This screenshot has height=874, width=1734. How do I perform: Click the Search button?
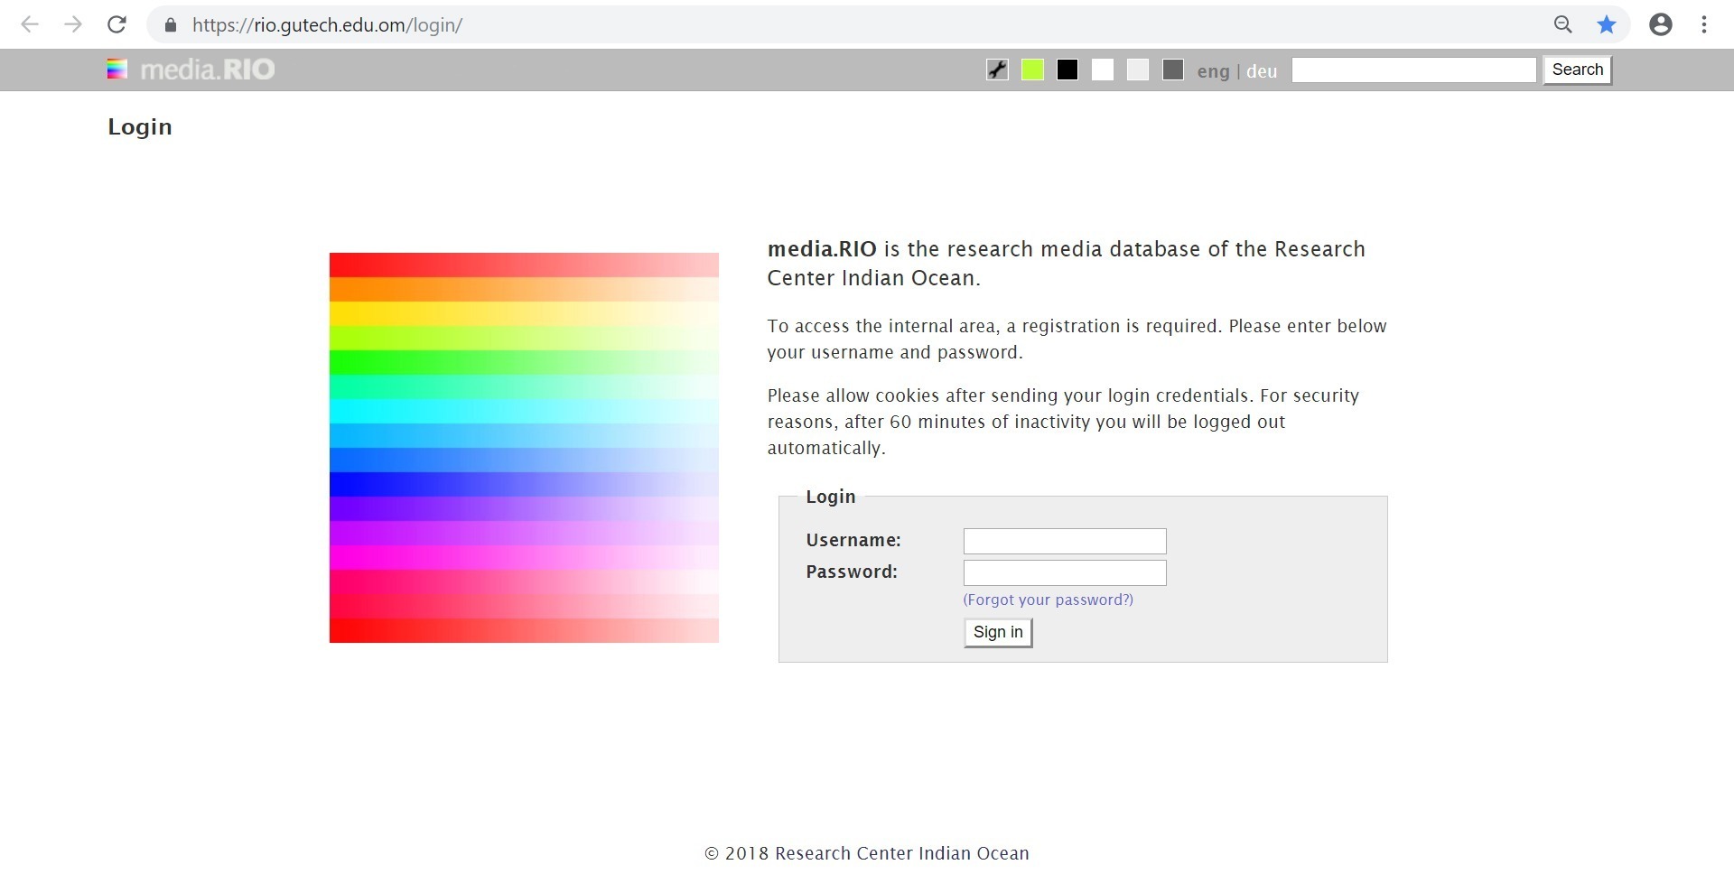click(1577, 70)
